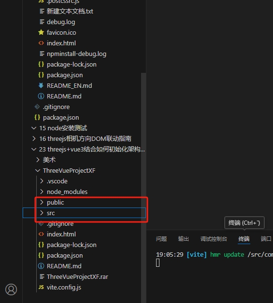Open the README_EN.md file

coord(70,85)
